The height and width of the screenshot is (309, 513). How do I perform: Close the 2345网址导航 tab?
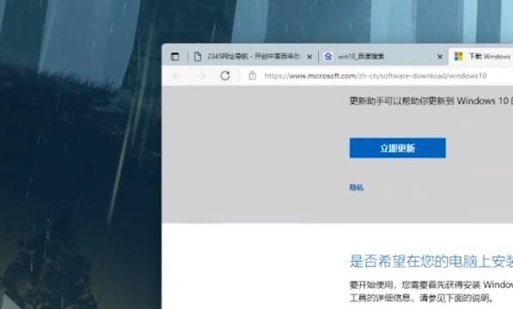tap(309, 57)
